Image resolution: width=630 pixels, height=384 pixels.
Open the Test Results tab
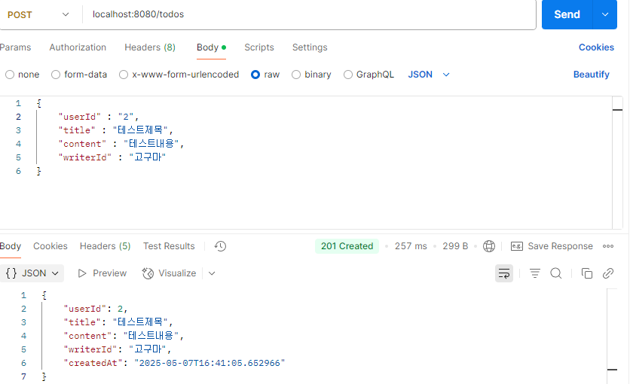(169, 246)
